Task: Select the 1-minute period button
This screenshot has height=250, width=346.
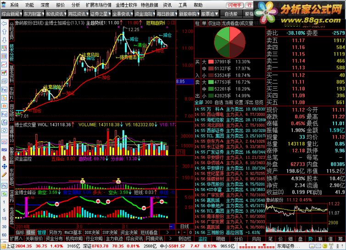Action: click(x=4, y=202)
